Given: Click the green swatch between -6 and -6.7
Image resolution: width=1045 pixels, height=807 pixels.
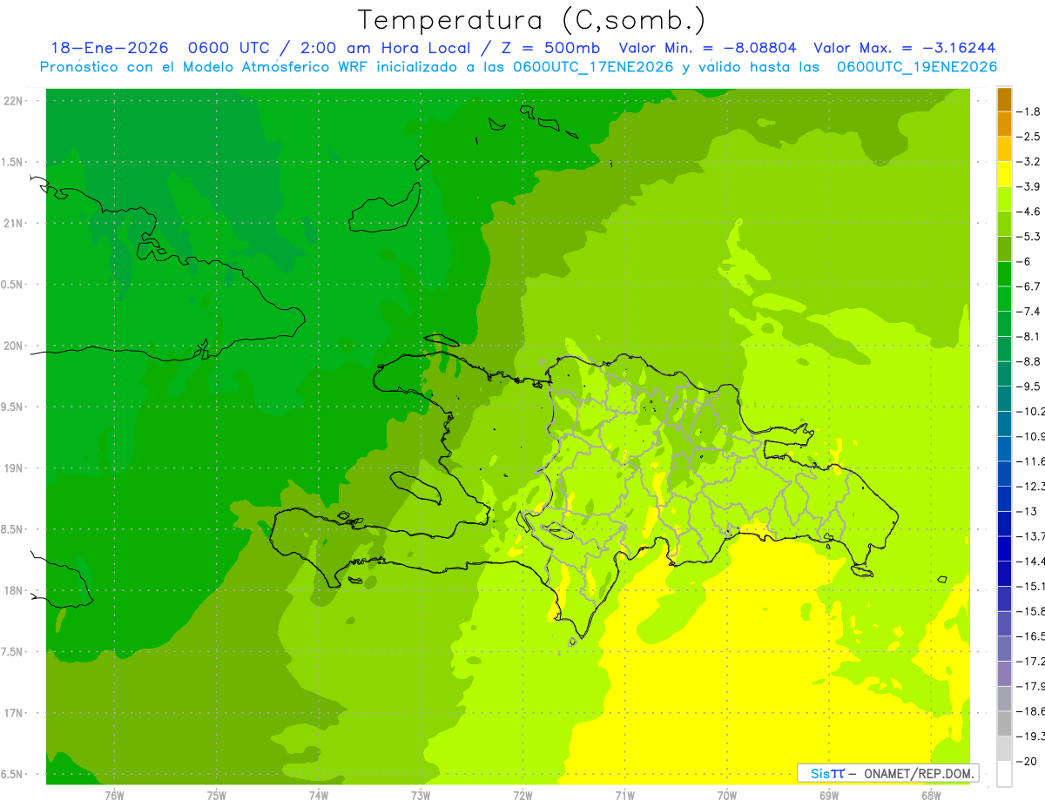Looking at the screenshot, I should [1004, 273].
